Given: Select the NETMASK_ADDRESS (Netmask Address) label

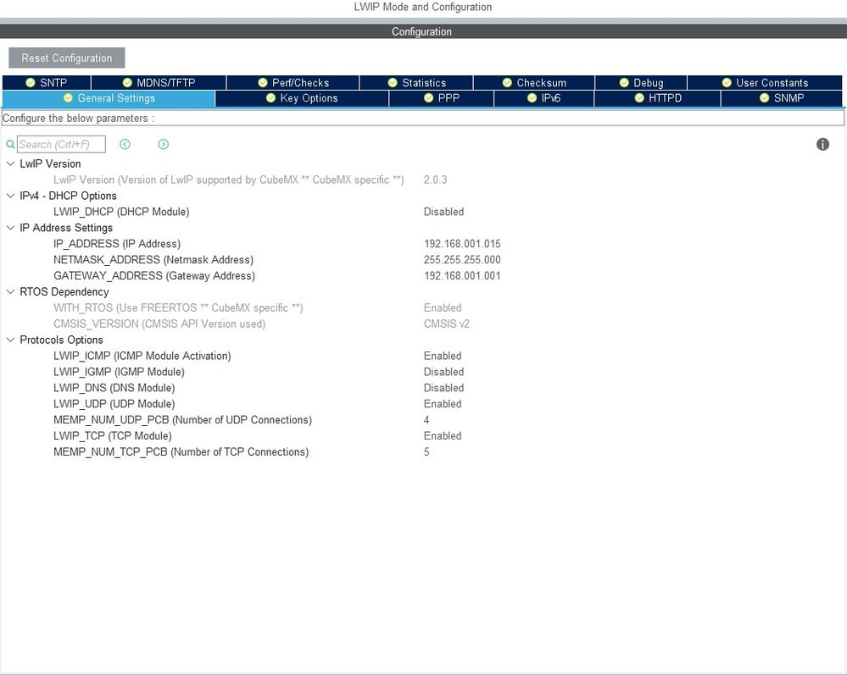Looking at the screenshot, I should [153, 260].
